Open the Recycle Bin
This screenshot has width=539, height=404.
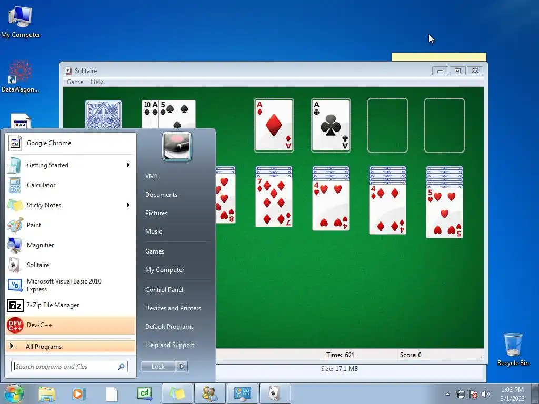(513, 349)
